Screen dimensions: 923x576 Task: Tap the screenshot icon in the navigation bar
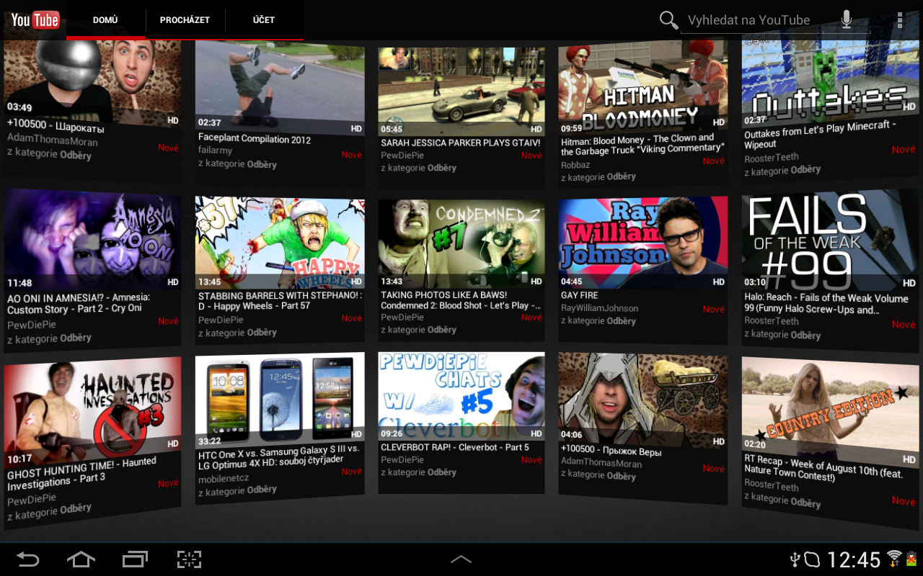(188, 559)
